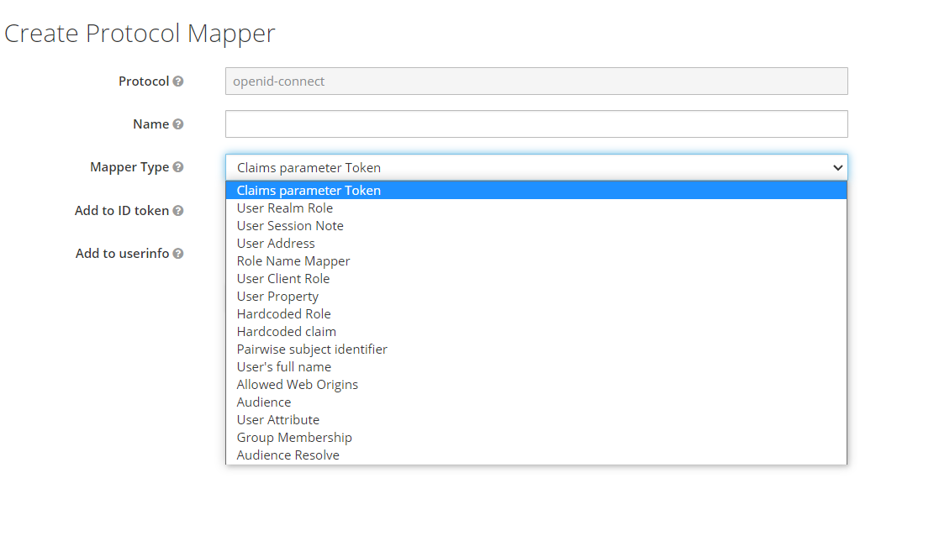Select Hardcoded claim option
The image size is (934, 552).
536,332
